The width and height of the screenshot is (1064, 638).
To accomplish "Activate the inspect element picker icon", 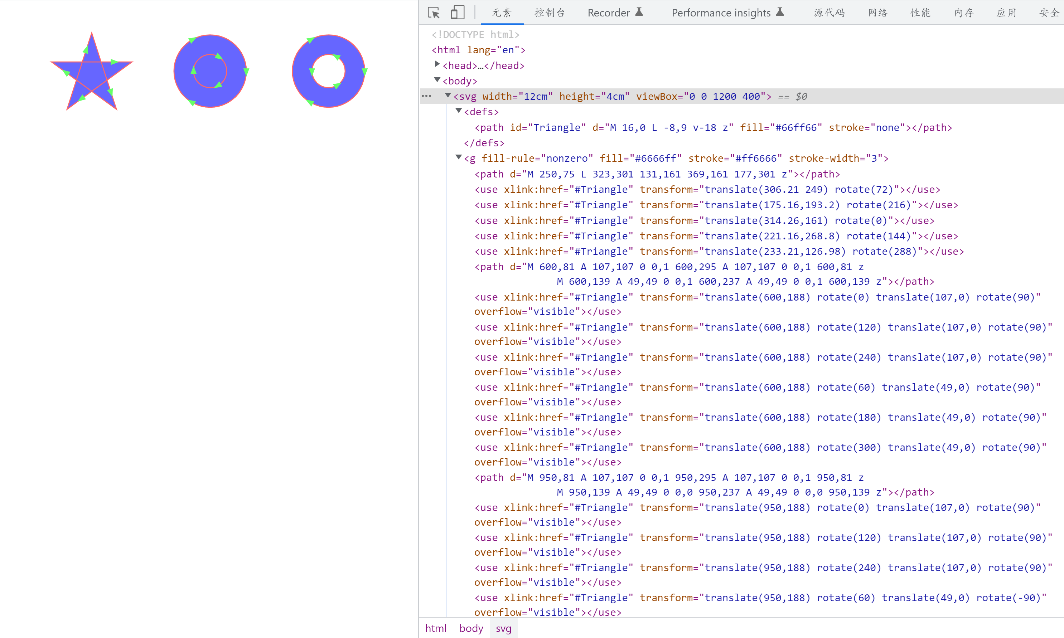I will (x=434, y=13).
